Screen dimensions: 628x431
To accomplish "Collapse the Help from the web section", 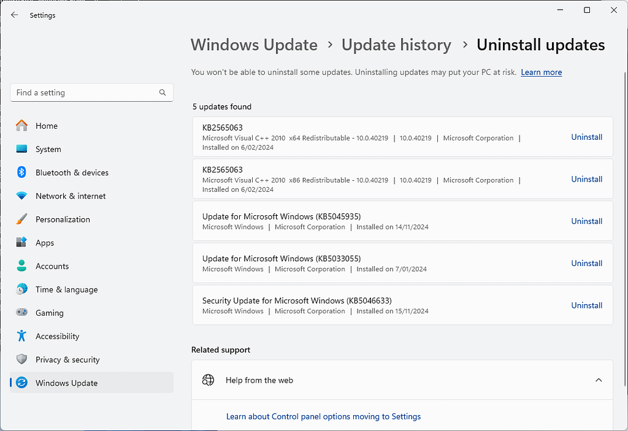I will pyautogui.click(x=599, y=380).
